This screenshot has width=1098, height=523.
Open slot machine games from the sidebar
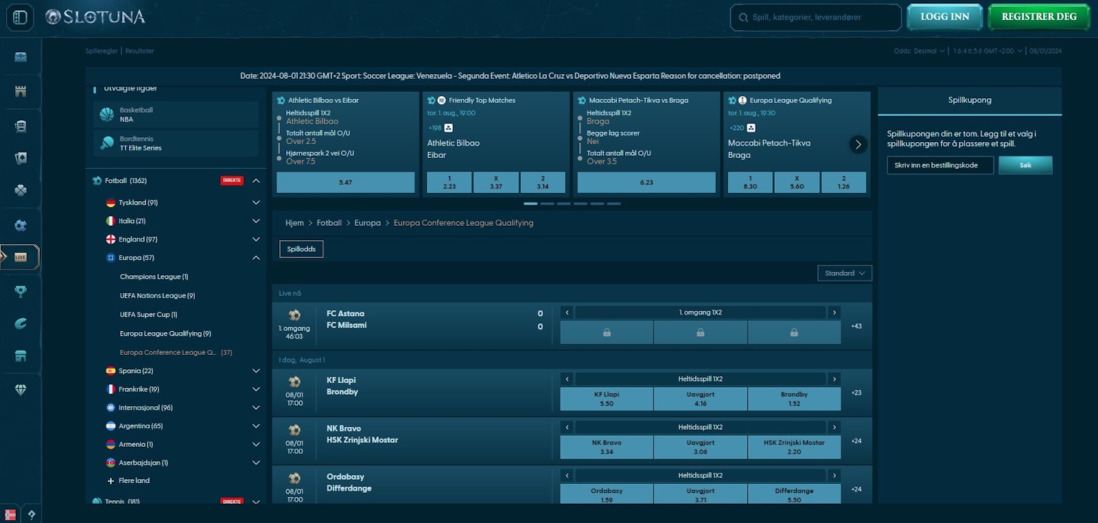tap(21, 126)
